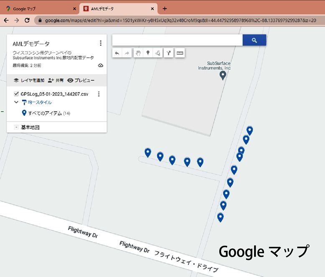This screenshot has width=325, height=277.
Task: Click the redo arrow in map toolbar
Action: [x=127, y=53]
